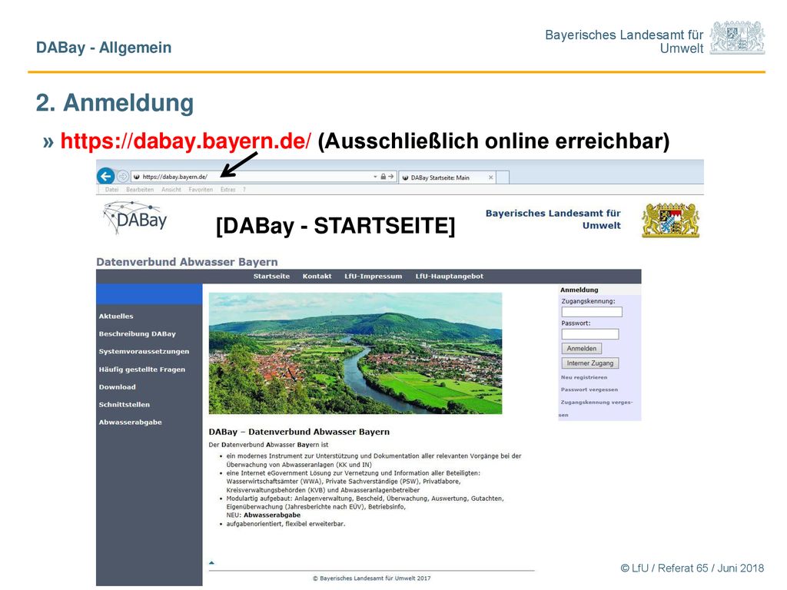Click Neu registrieren link

point(584,377)
